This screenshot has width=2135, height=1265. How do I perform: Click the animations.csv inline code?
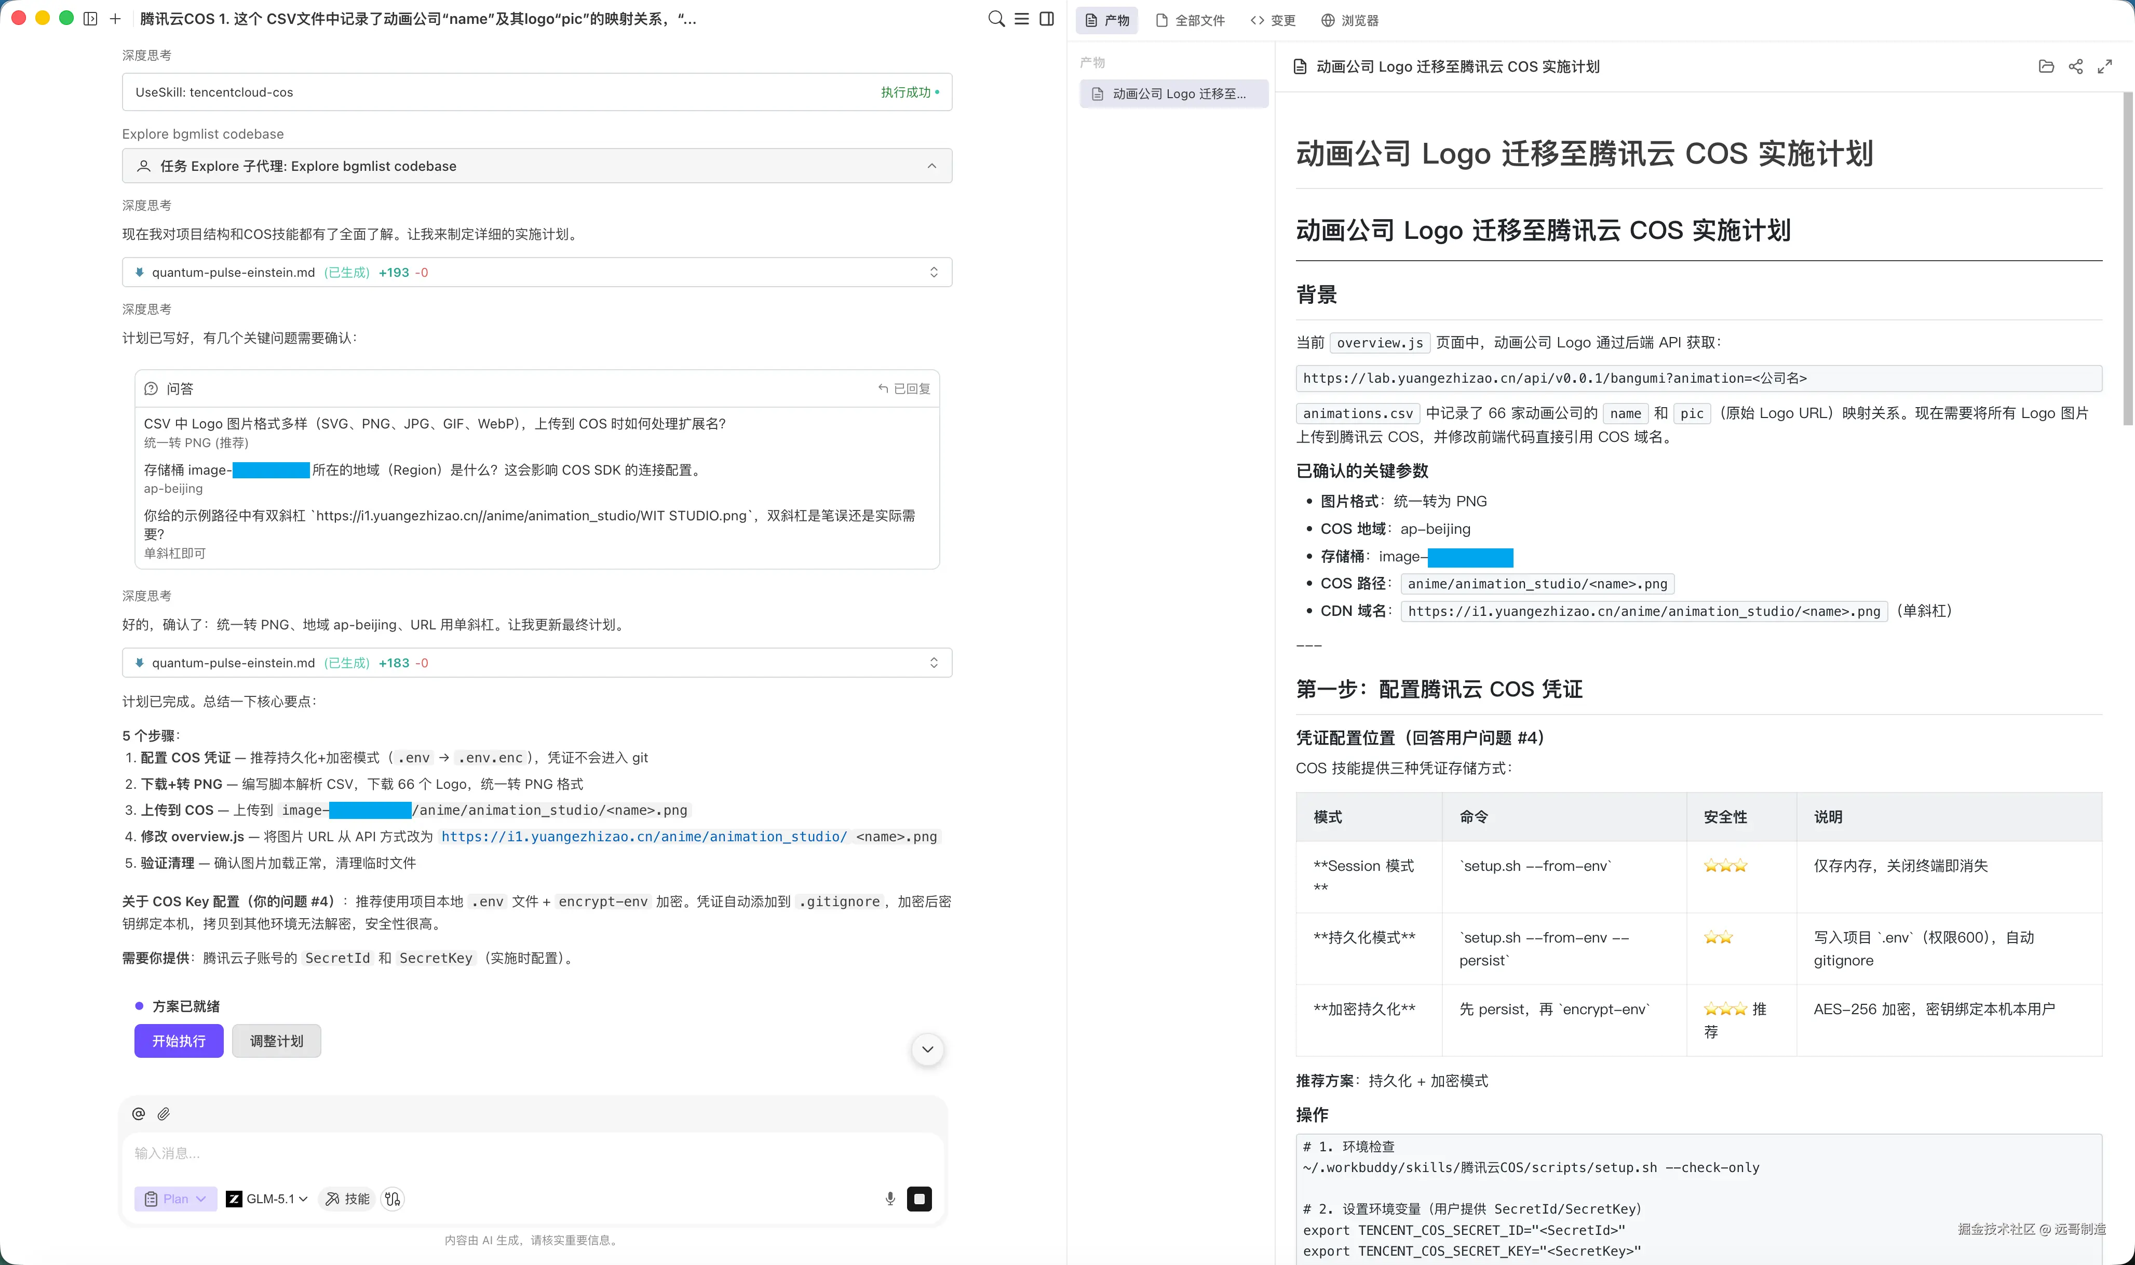pyautogui.click(x=1358, y=413)
